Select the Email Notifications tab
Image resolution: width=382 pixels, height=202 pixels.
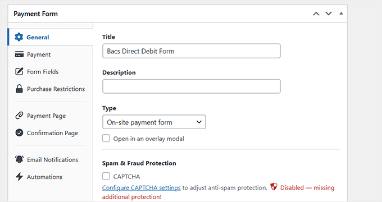click(51, 159)
